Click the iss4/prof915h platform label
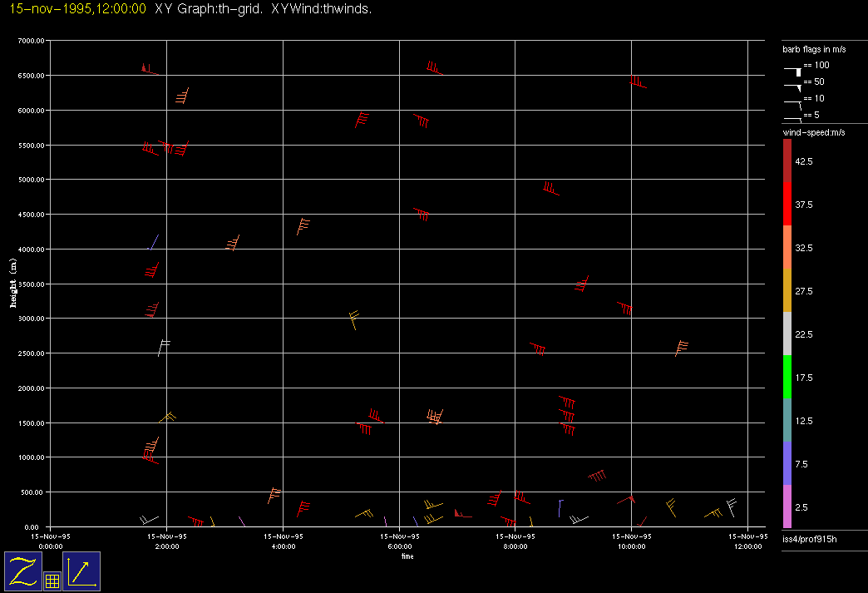This screenshot has width=868, height=593. pyautogui.click(x=810, y=541)
